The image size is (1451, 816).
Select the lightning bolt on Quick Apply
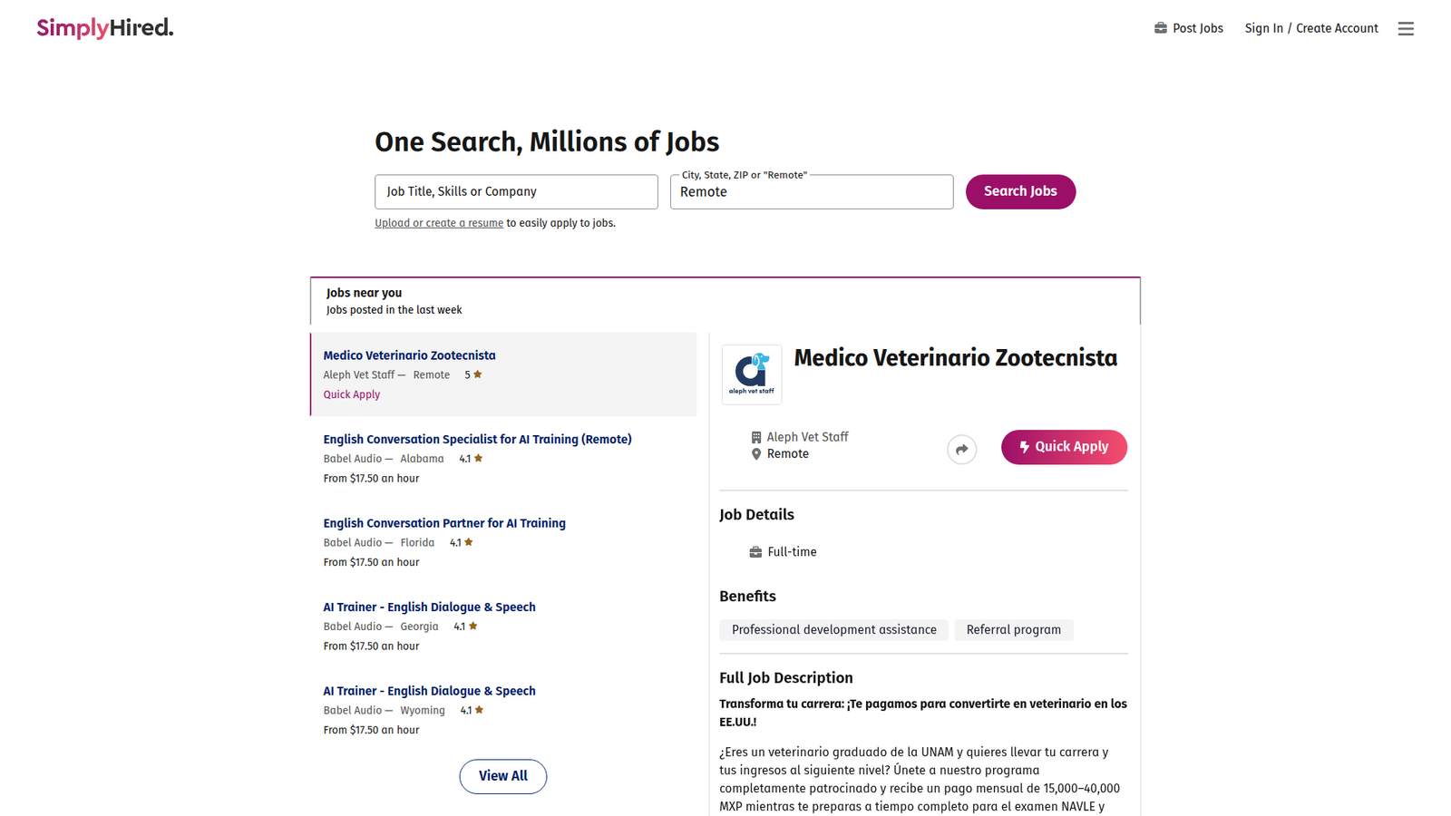1024,447
